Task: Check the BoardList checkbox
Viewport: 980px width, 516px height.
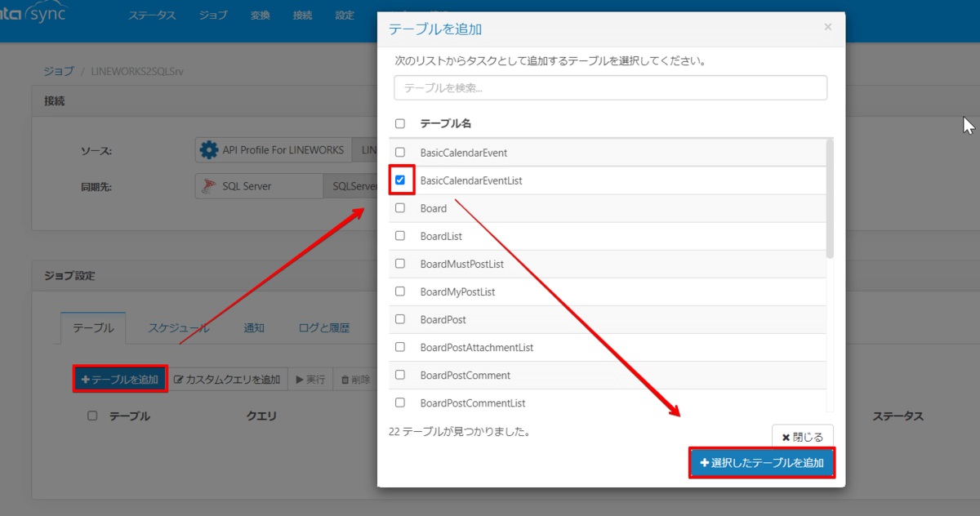Action: (400, 235)
